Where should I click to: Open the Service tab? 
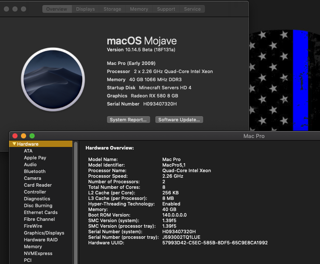192,9
